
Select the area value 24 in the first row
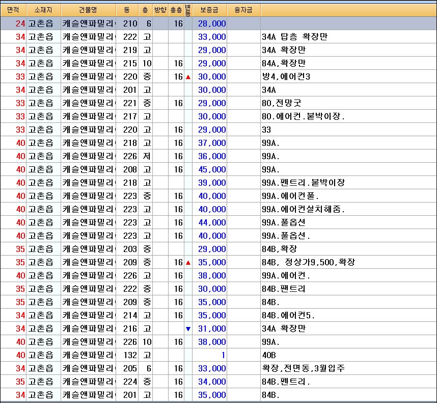(x=20, y=23)
